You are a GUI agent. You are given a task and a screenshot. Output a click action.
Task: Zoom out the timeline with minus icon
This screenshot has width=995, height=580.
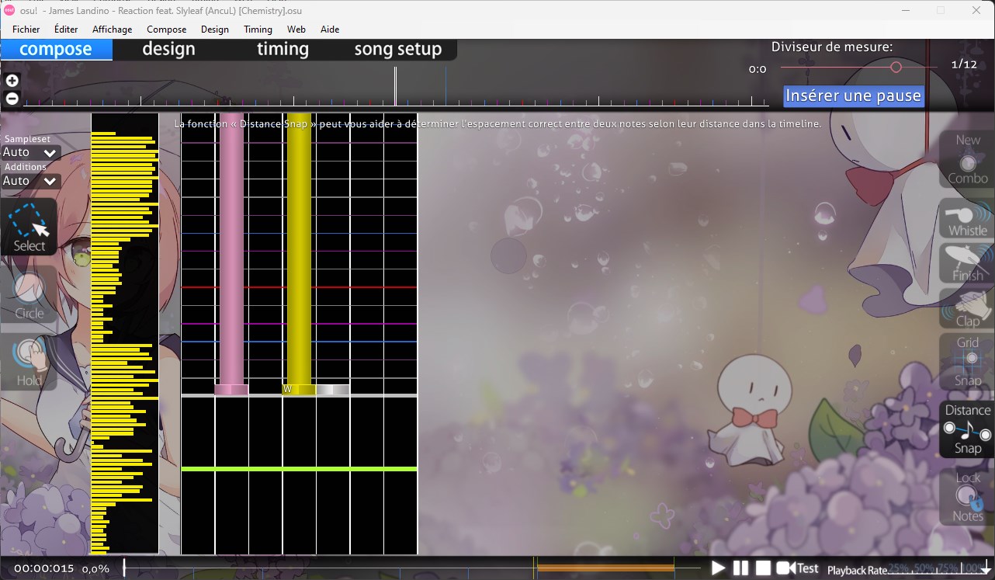pyautogui.click(x=12, y=99)
